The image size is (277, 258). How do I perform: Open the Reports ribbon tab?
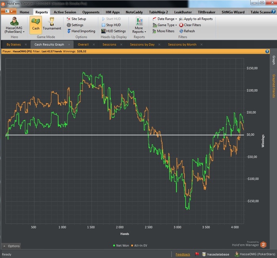[42, 12]
